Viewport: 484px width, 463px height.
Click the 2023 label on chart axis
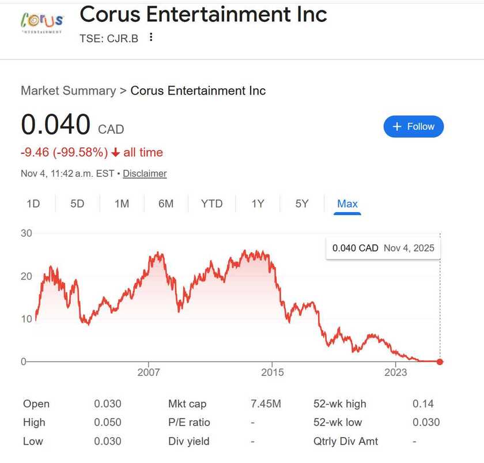[395, 372]
